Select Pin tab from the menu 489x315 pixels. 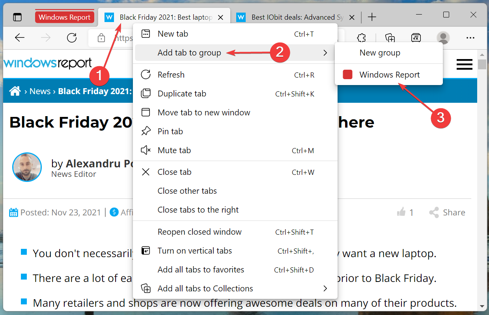[x=235, y=132]
